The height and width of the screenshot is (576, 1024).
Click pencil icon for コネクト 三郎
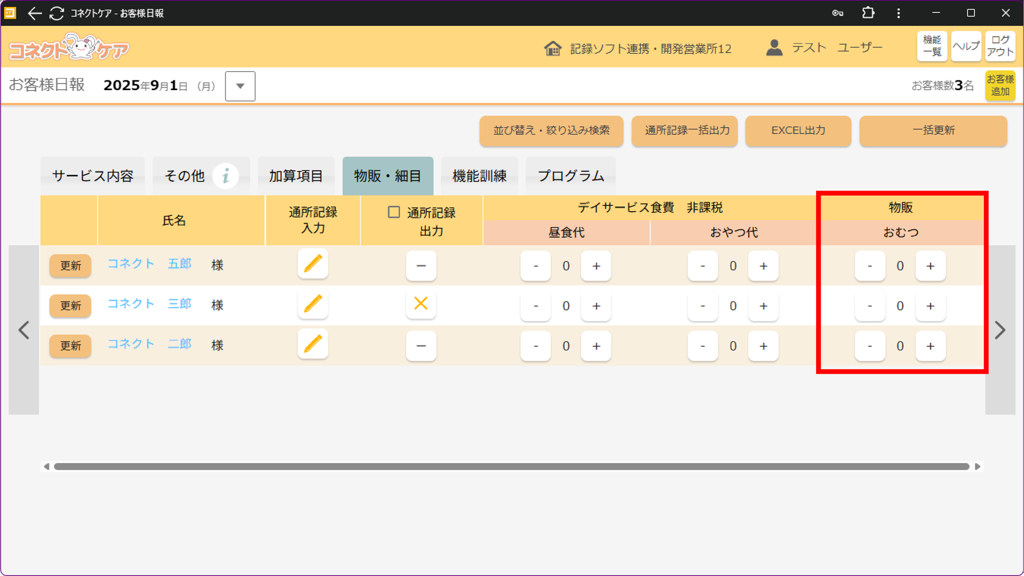point(313,305)
